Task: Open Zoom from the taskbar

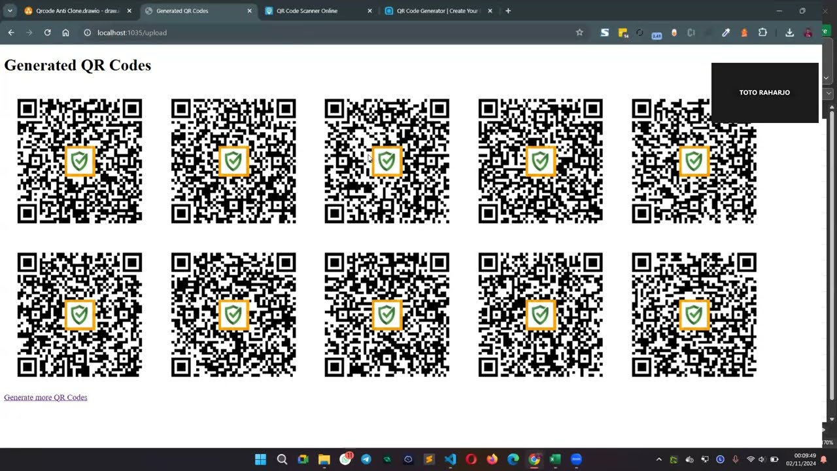Action: pos(576,459)
